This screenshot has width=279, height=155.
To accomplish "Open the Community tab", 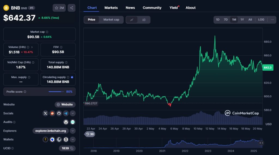I will pos(152,8).
